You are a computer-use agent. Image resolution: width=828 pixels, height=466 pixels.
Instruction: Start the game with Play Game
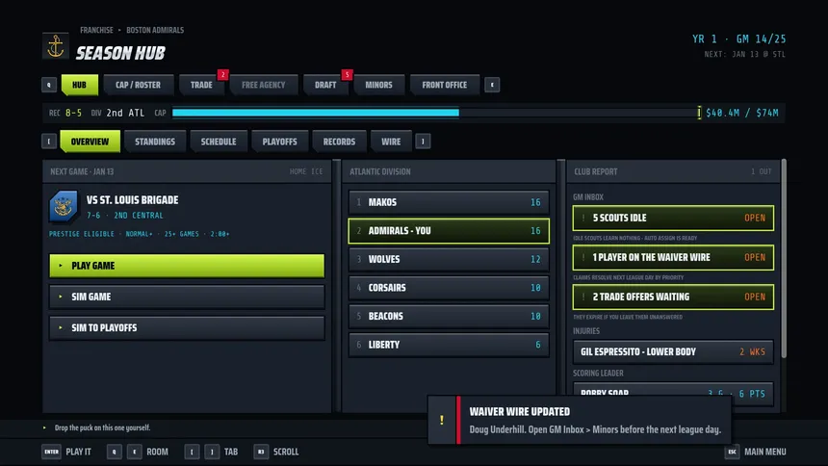[x=187, y=266]
